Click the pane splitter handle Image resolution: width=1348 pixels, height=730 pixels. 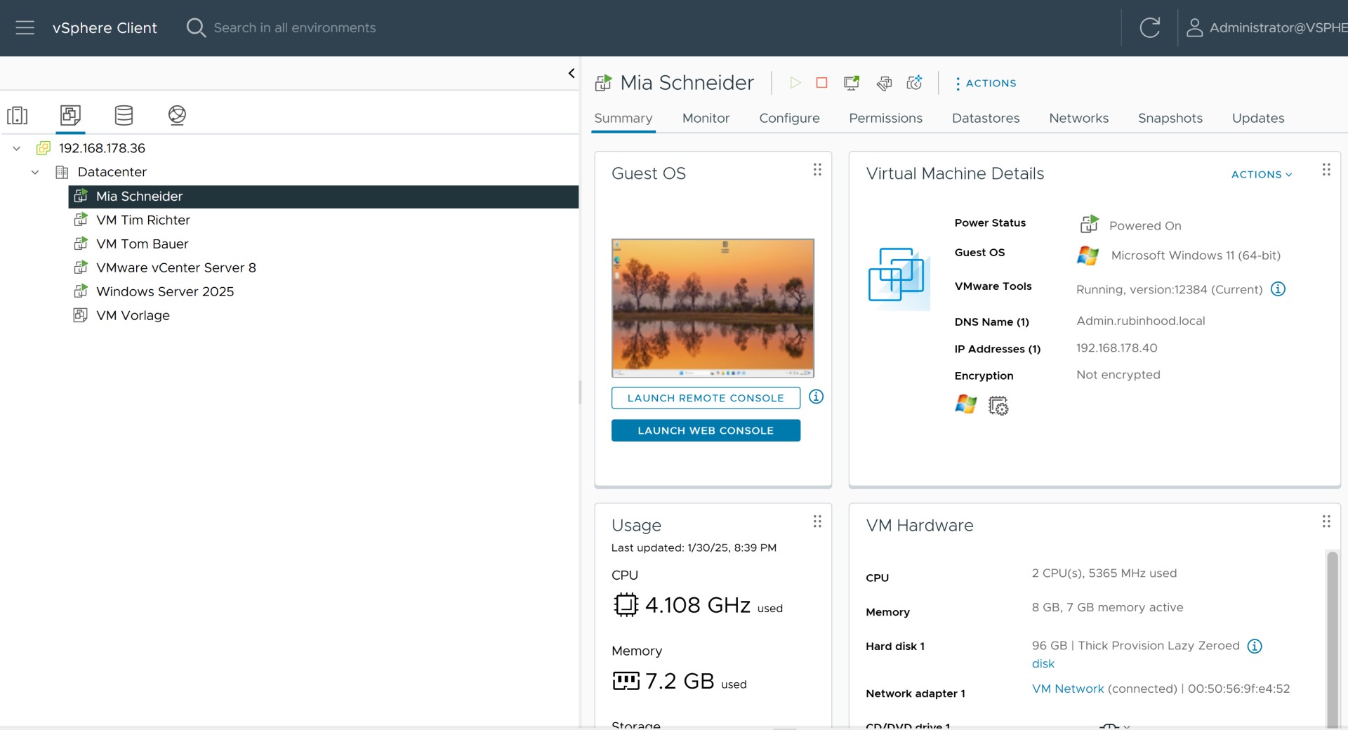[580, 392]
